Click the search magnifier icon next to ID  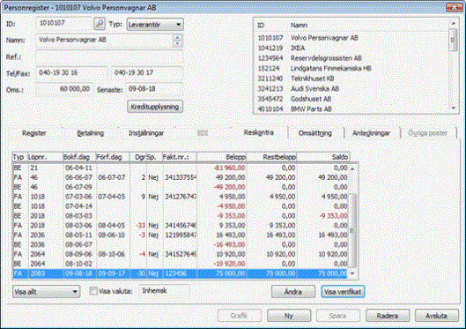(x=100, y=24)
